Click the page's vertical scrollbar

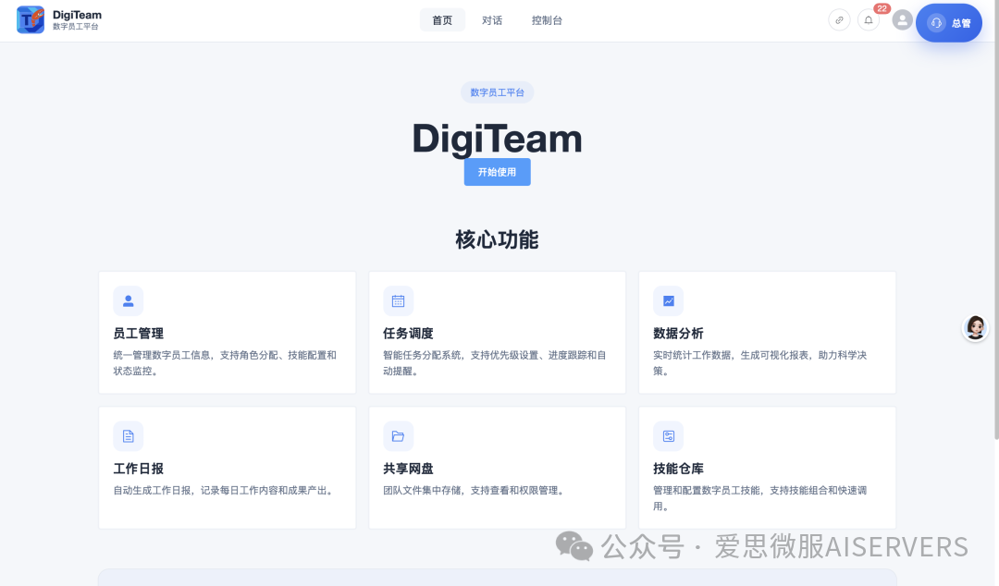pyautogui.click(x=996, y=220)
